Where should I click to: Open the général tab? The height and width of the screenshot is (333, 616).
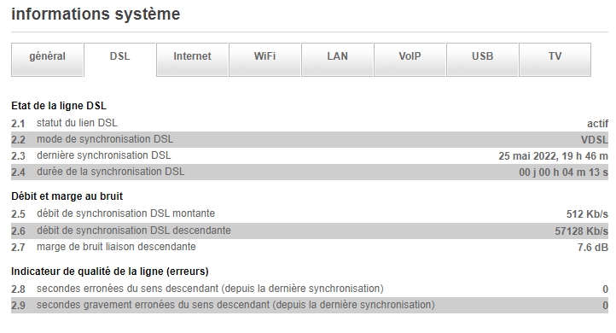(47, 60)
